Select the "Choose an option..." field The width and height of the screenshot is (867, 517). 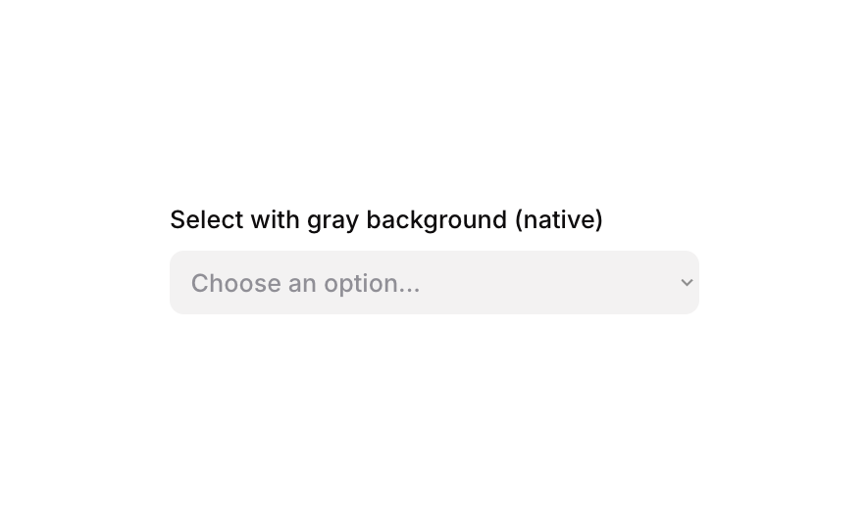[433, 283]
